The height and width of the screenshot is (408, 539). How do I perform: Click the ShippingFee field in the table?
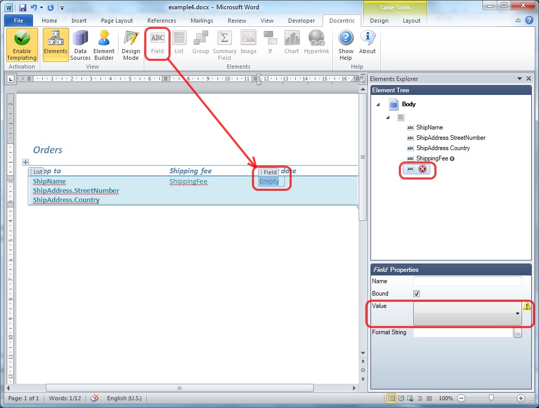coord(189,181)
